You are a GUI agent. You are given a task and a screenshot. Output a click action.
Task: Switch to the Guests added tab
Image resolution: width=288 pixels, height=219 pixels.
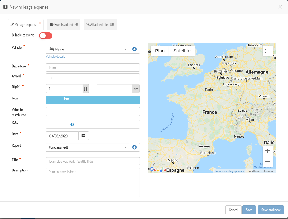pos(64,25)
